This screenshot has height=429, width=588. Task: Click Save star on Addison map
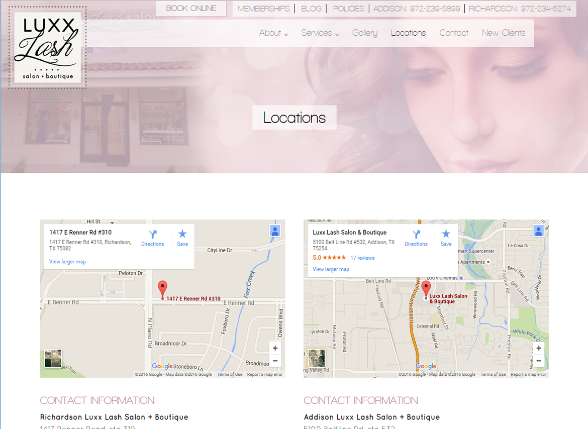(x=446, y=234)
